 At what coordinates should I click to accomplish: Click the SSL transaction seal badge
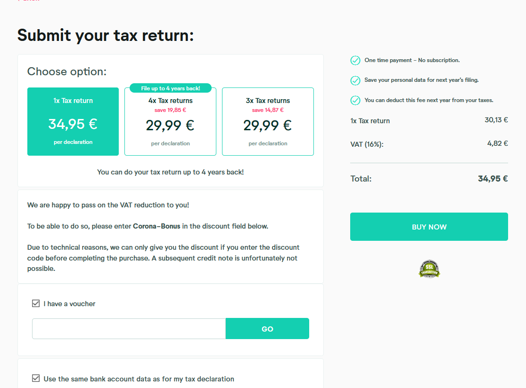point(429,268)
